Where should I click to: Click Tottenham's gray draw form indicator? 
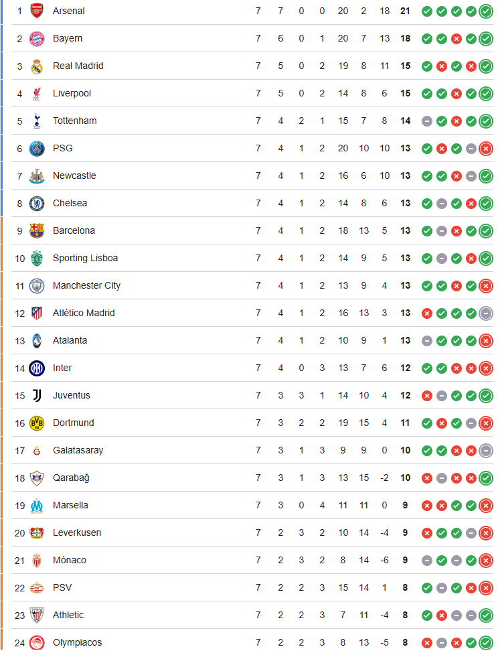[426, 121]
